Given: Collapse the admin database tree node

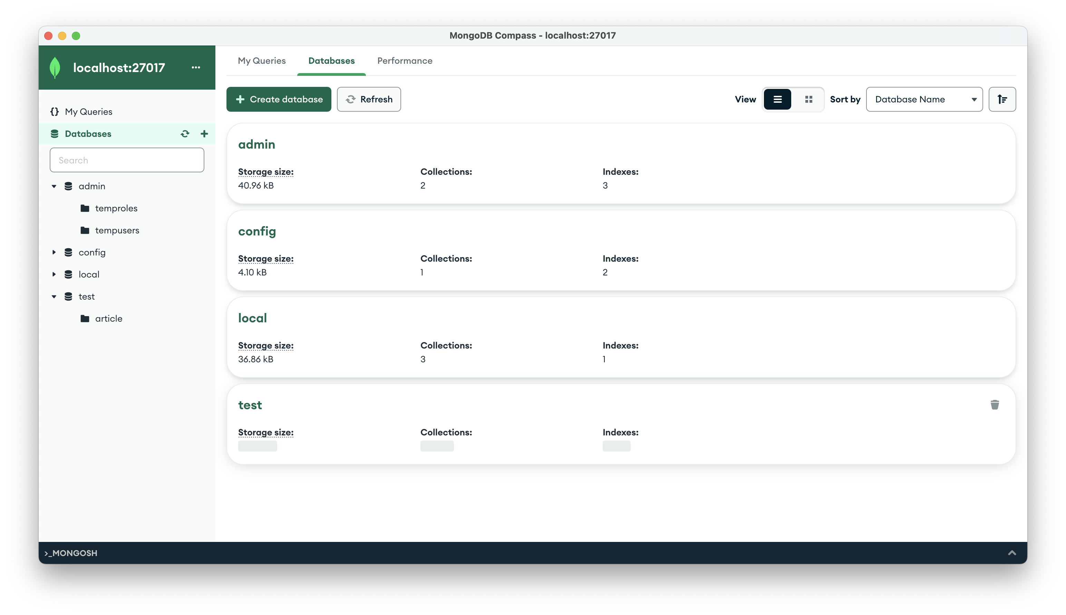Looking at the screenshot, I should [54, 186].
